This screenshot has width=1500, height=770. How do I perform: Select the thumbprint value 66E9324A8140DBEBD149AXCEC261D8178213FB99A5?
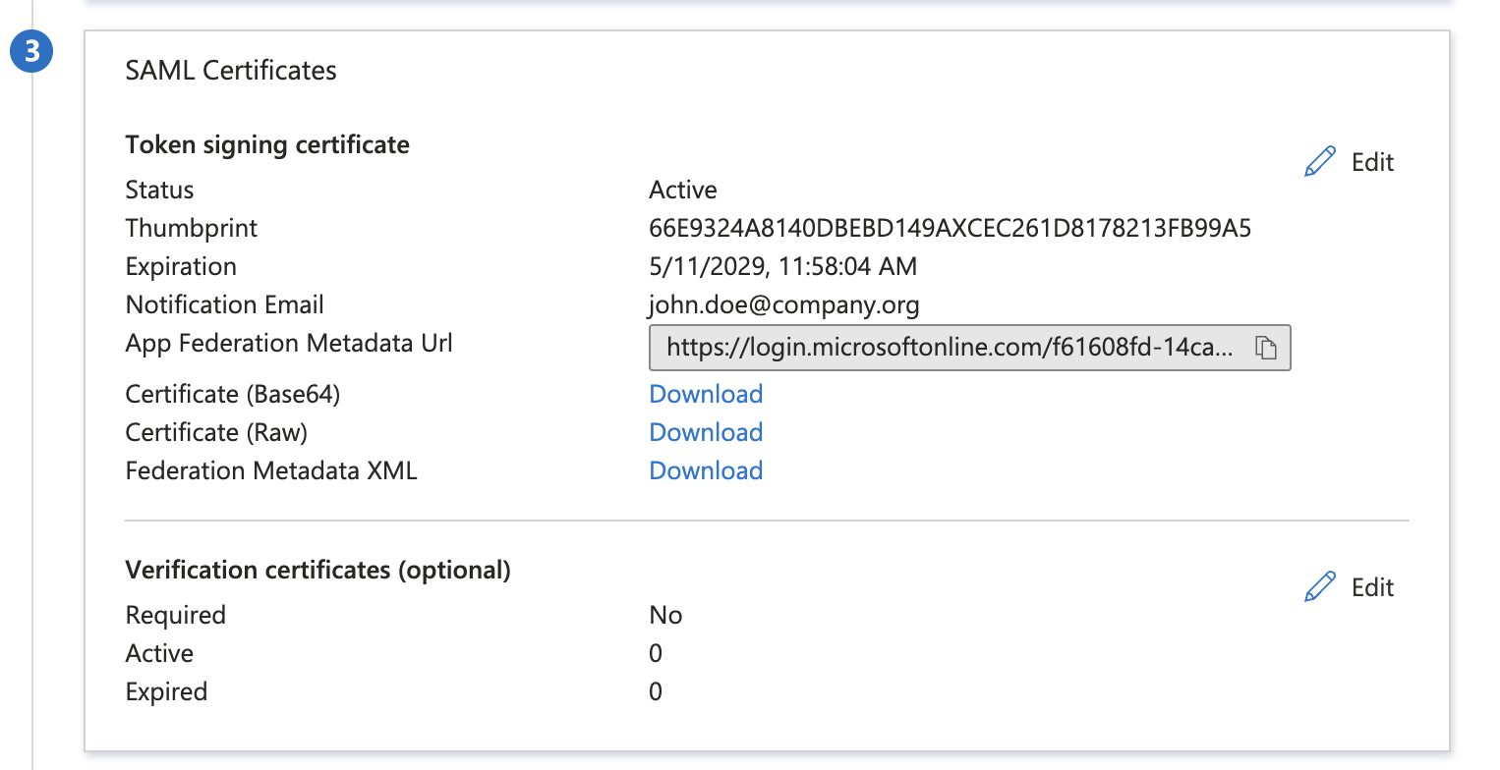pyautogui.click(x=950, y=229)
